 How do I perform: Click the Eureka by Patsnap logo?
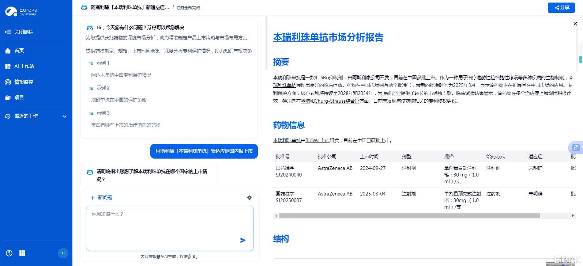point(21,11)
